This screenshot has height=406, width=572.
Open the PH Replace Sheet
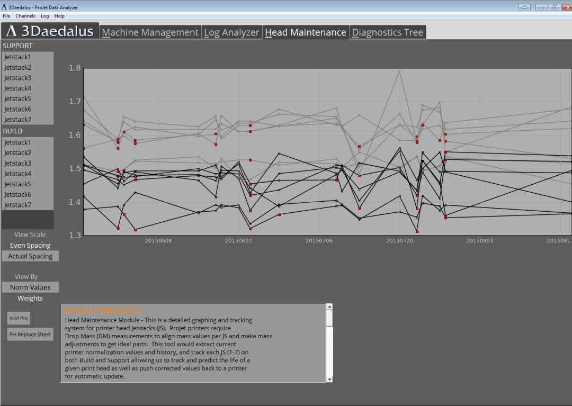(x=30, y=335)
